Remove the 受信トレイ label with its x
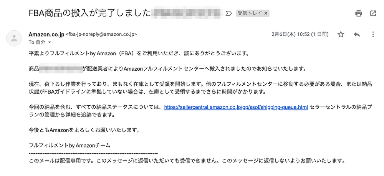 point(266,13)
